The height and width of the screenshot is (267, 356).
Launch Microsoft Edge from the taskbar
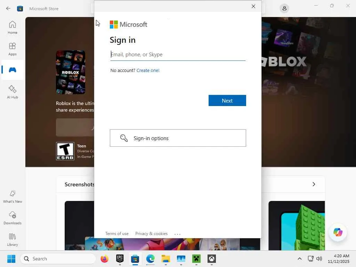click(150, 259)
